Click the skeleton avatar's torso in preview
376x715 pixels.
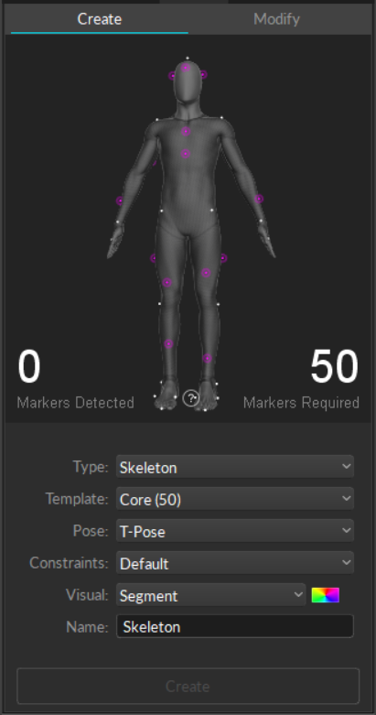point(187,182)
